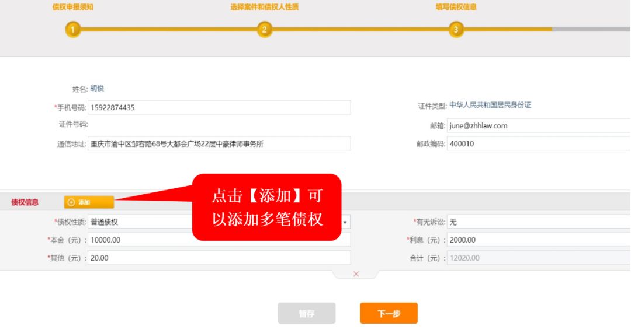
Task: Click the 添加 button to add a claim
Action: pyautogui.click(x=89, y=202)
